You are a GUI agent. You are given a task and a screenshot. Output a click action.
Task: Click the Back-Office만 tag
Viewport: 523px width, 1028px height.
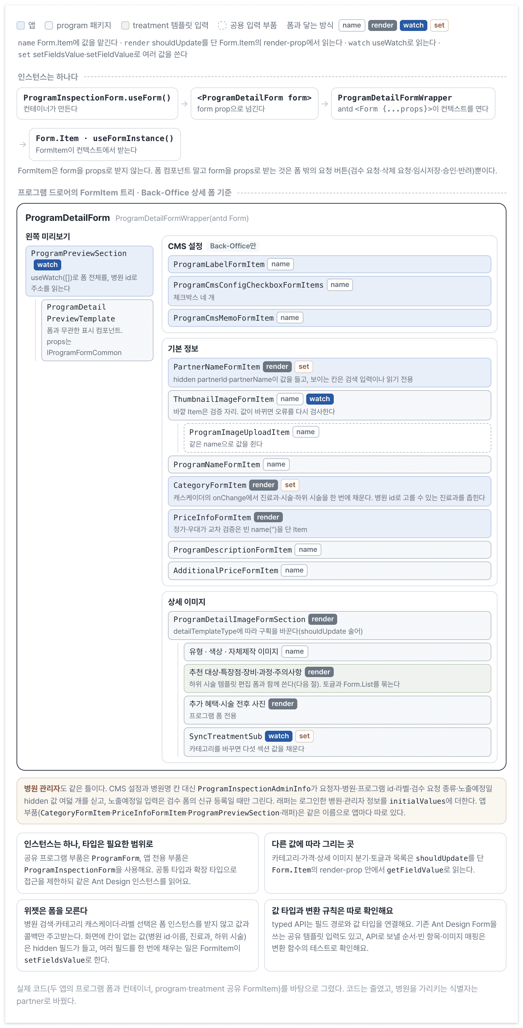(x=233, y=246)
